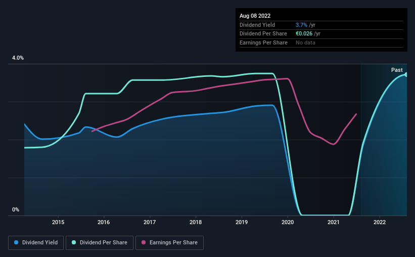
Task: Click the 2022 x-axis label
Action: [380, 222]
